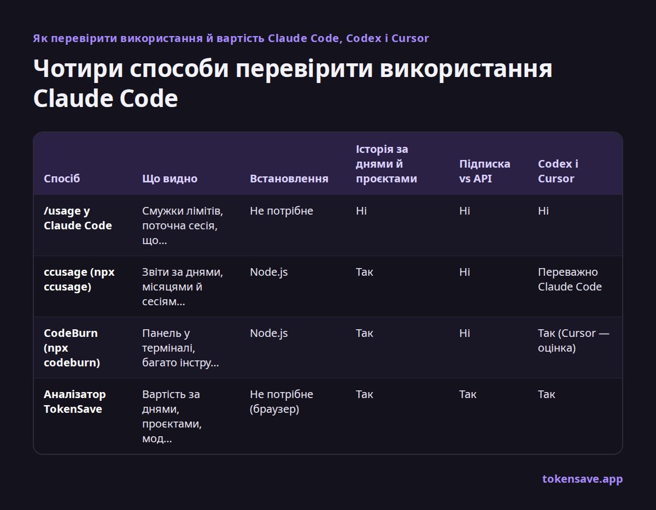
Task: Click 'Ні' under Підписка vs API in the ccusage row
Action: pyautogui.click(x=465, y=272)
